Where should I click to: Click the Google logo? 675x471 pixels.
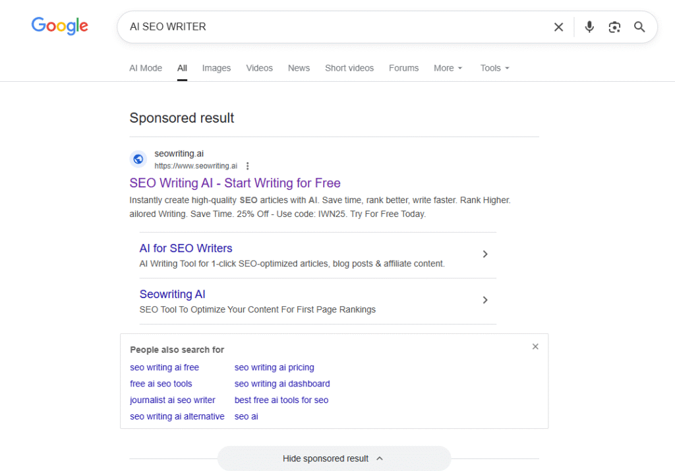[59, 26]
